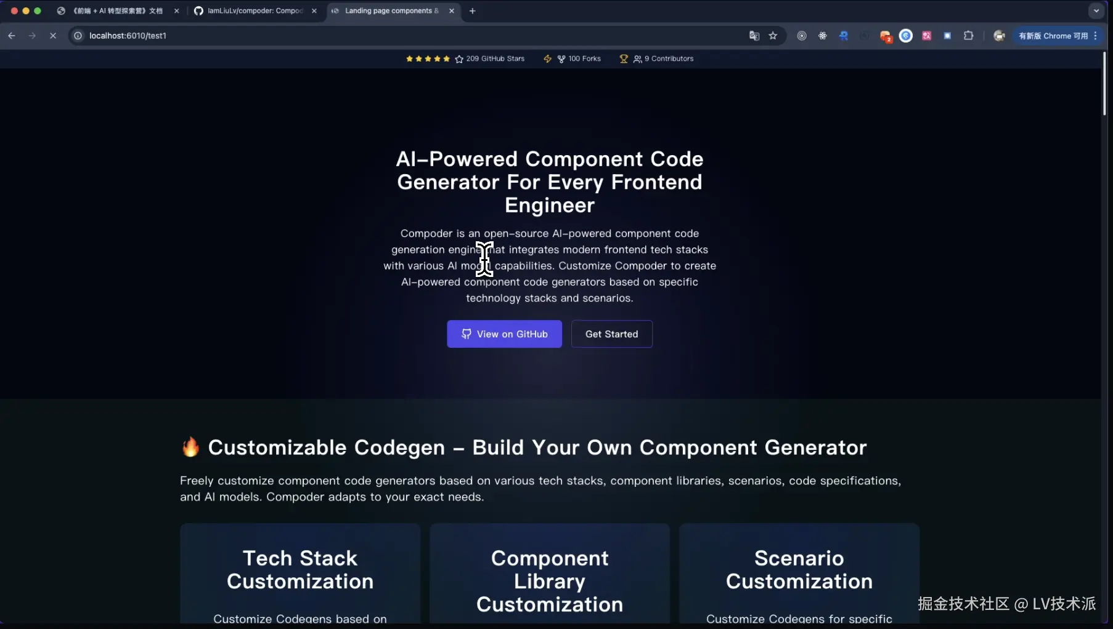Click the Scenario Customization card heading

799,569
